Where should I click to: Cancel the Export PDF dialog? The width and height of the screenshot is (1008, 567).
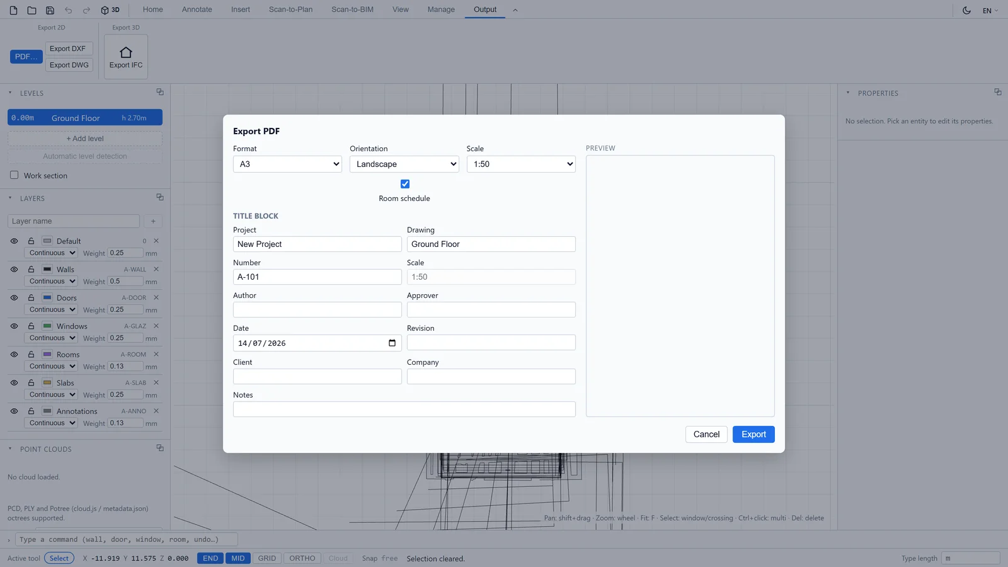pyautogui.click(x=706, y=434)
